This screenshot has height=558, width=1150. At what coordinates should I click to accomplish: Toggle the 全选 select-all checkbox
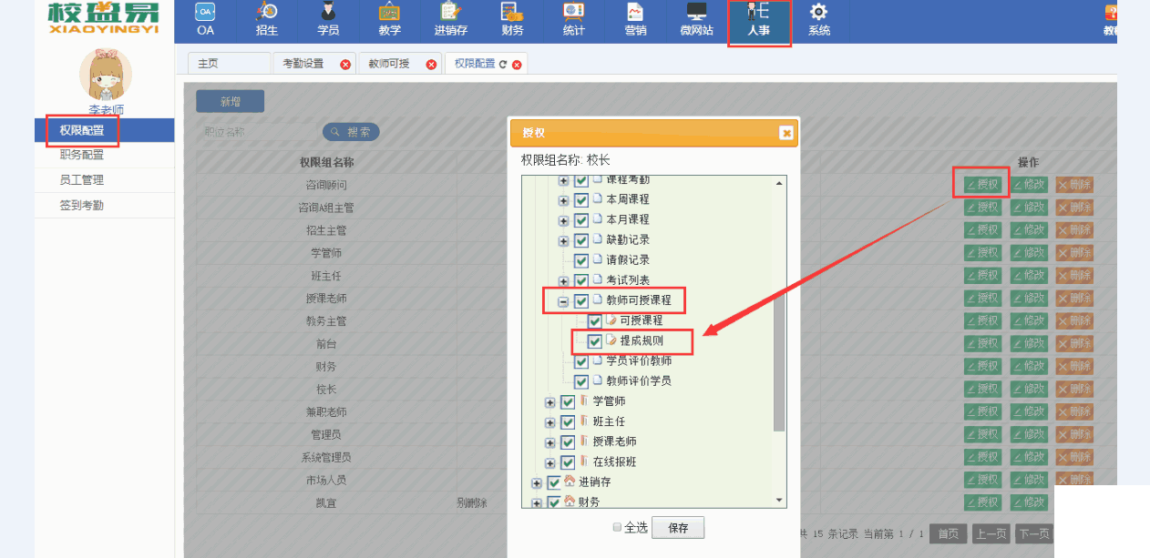coord(618,528)
